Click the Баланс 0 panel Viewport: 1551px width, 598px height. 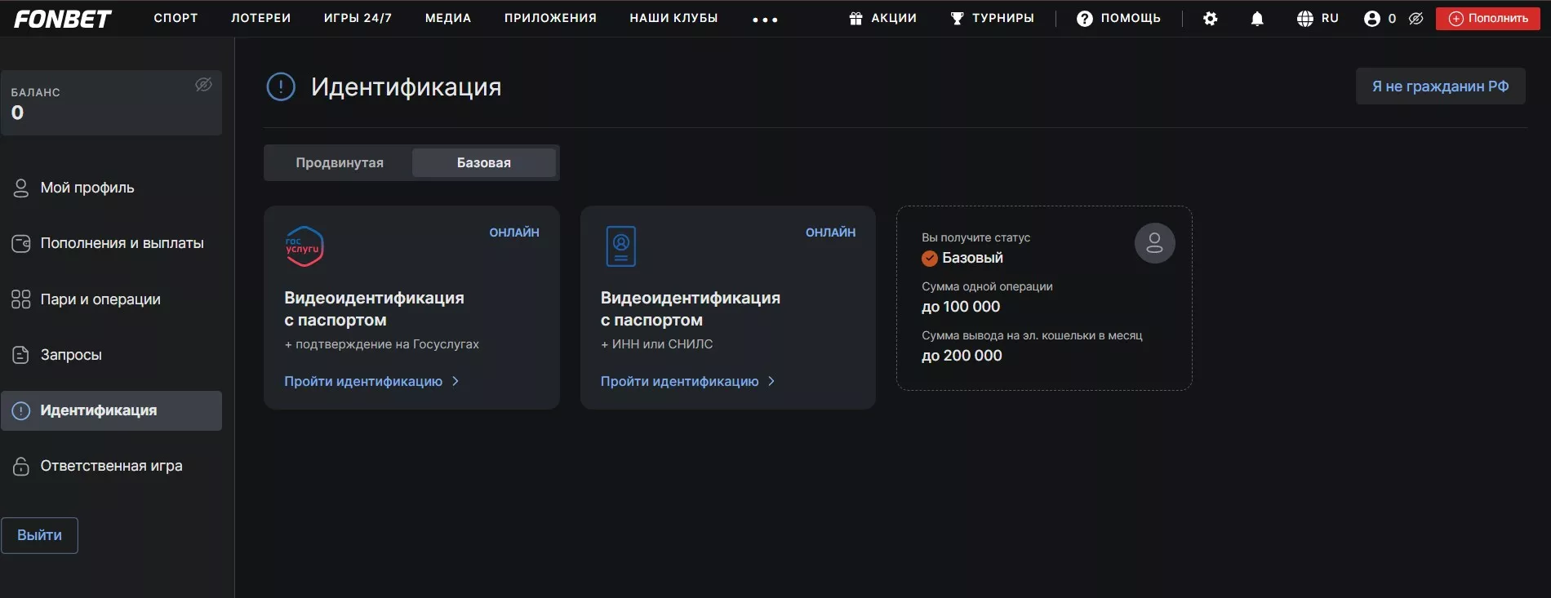(x=111, y=103)
